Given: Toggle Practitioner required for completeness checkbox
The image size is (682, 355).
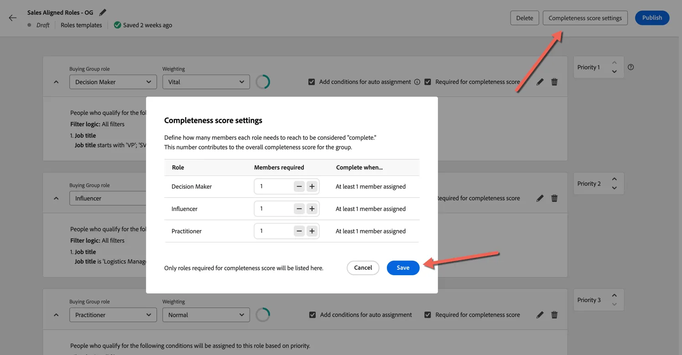Looking at the screenshot, I should point(427,315).
